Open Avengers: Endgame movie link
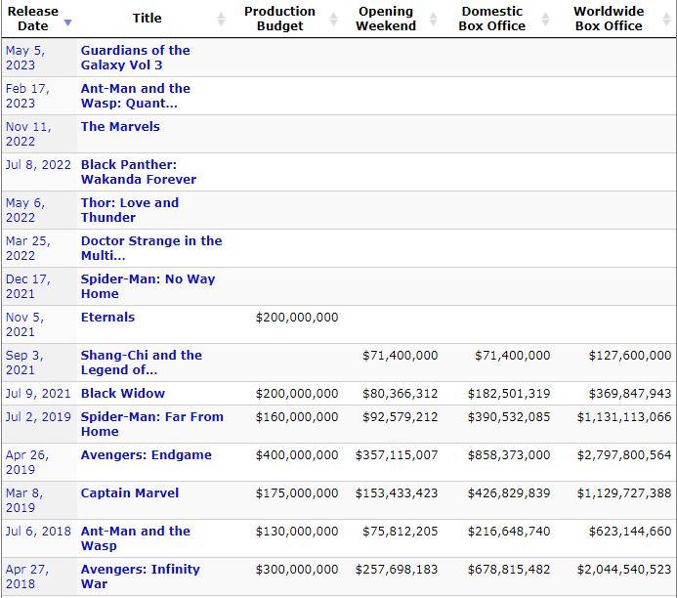 click(x=146, y=454)
